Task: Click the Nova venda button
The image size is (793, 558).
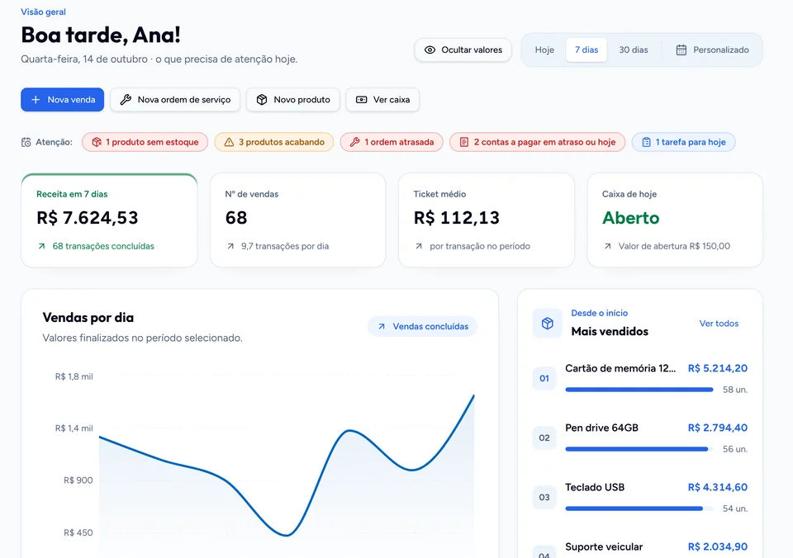Action: coord(62,100)
